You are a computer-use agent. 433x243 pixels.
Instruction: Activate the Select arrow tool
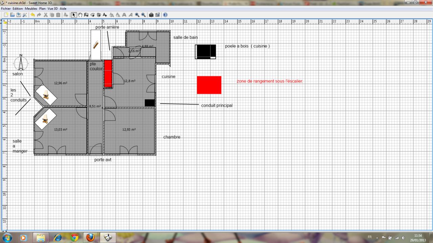(x=74, y=15)
